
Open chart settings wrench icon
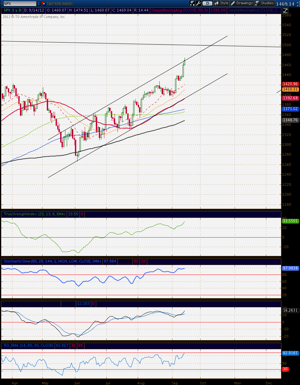(199, 3)
